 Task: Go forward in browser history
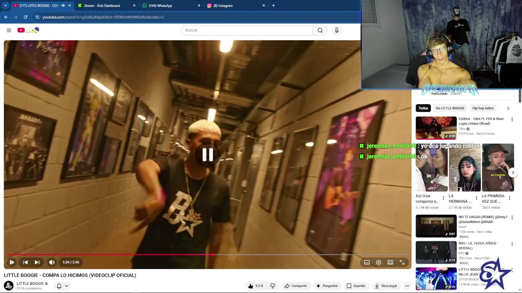[15, 17]
